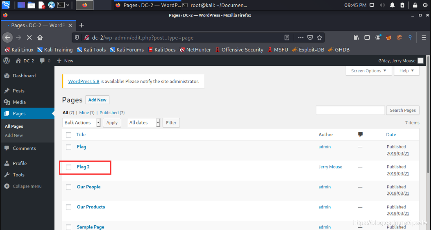Switch to the root@kali terminal window in the taskbar
Viewport: 431px width, 230px height.
tap(215, 5)
